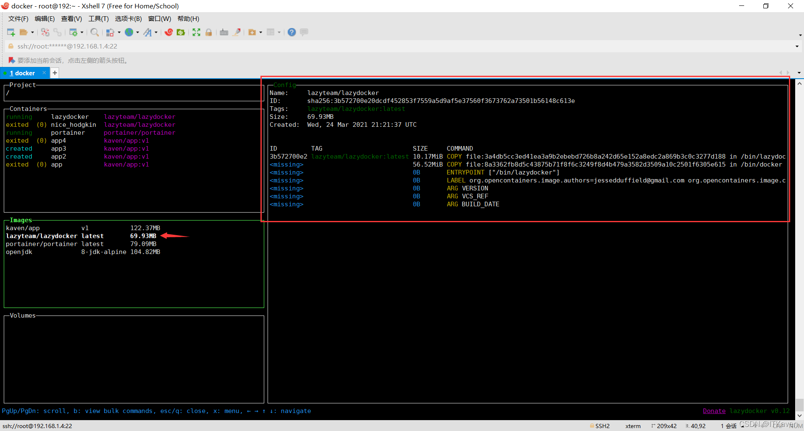Expand the Open Session dropdown arrow
Screen dimensions: 804x431
[32, 32]
